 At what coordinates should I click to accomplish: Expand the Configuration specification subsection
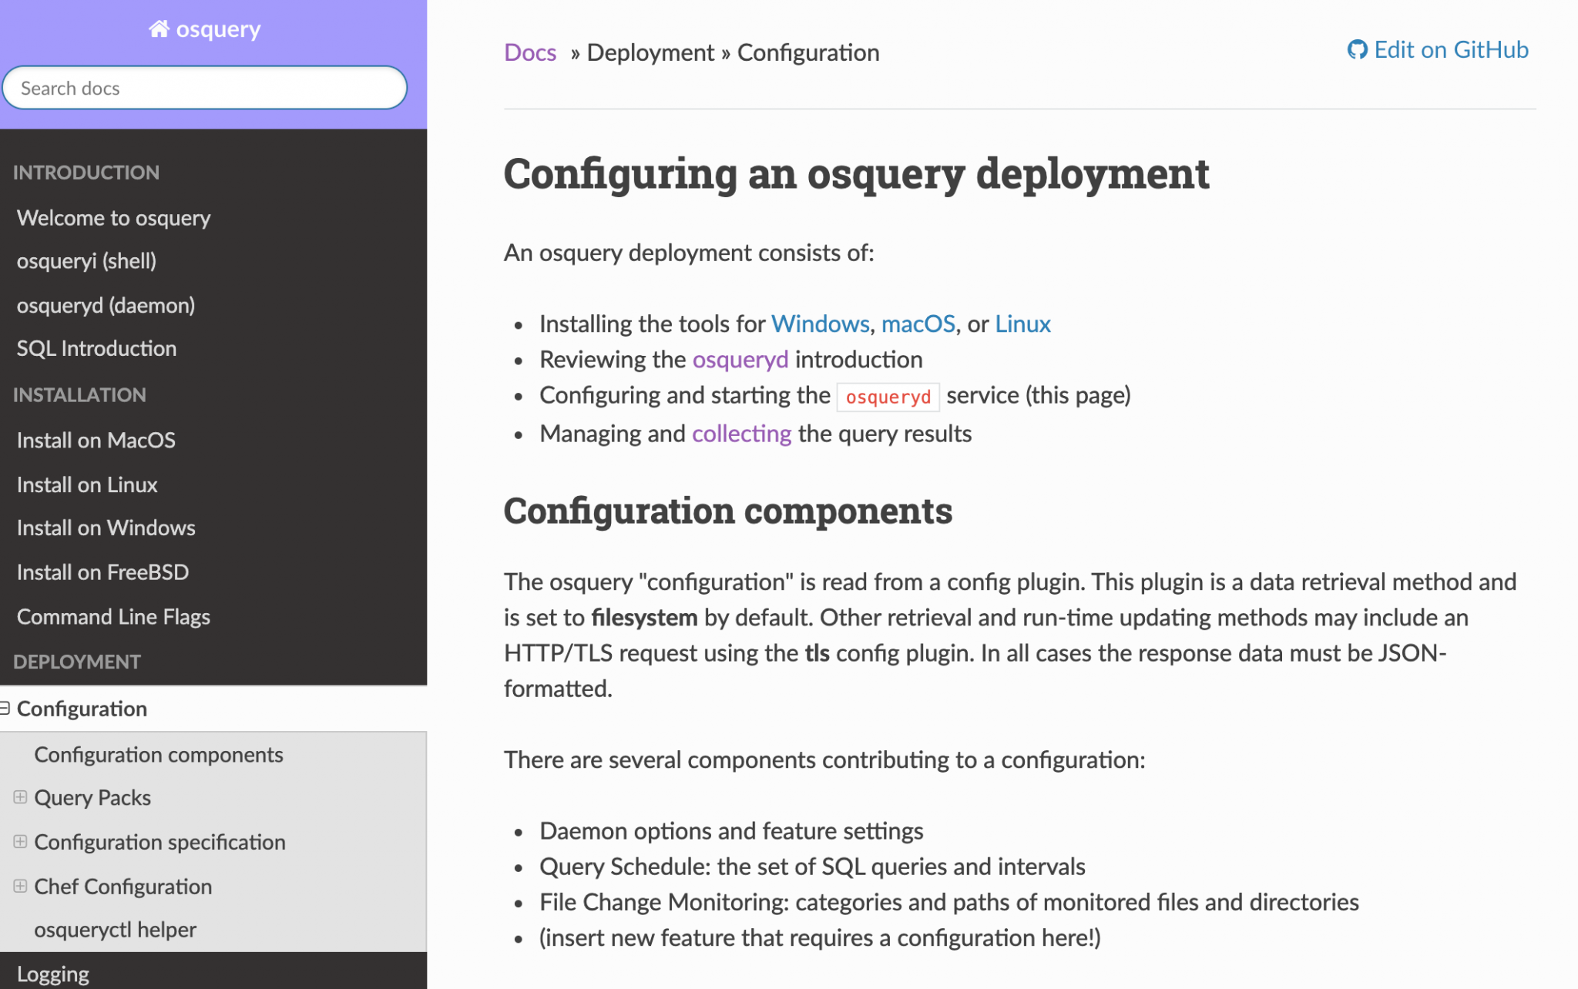coord(21,841)
